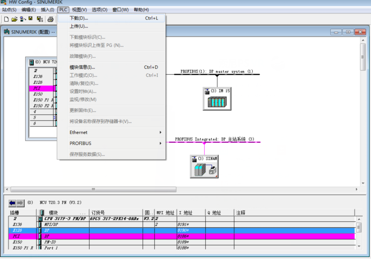Click the SINUMERIK configuration window icon
This screenshot has width=371, height=259.
pos(7,31)
